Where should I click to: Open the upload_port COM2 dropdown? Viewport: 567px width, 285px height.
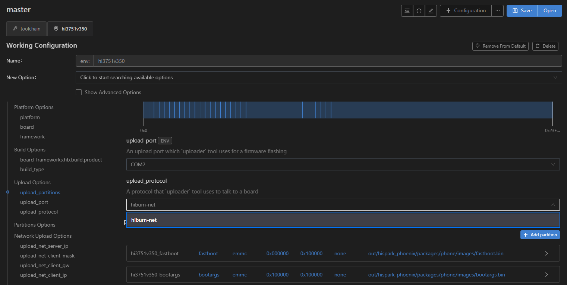[343, 164]
